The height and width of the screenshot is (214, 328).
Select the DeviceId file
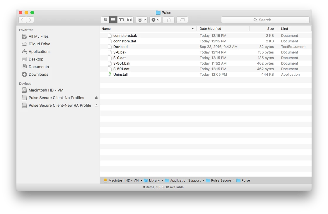(206, 47)
